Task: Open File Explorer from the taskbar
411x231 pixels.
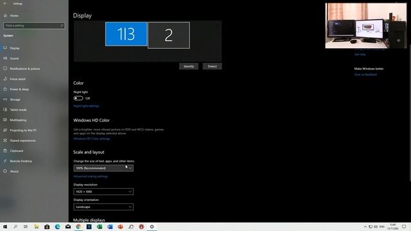Action: [36, 227]
